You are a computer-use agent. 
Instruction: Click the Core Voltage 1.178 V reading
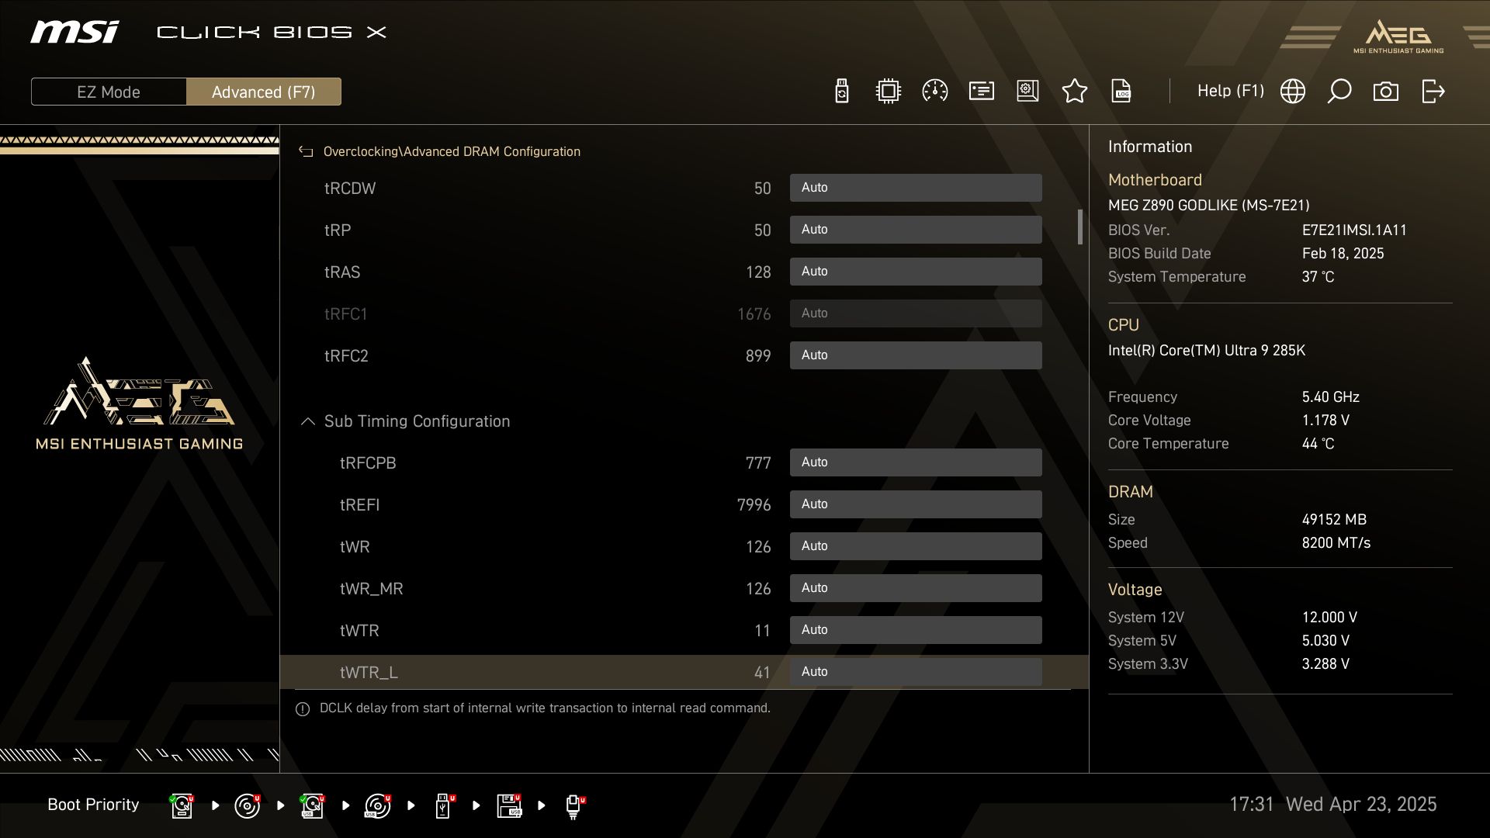point(1325,421)
